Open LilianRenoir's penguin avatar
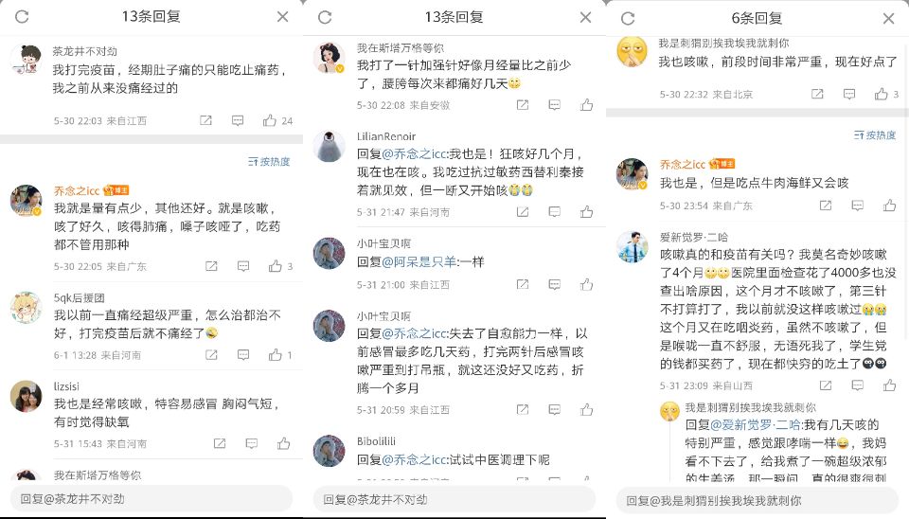 (330, 146)
